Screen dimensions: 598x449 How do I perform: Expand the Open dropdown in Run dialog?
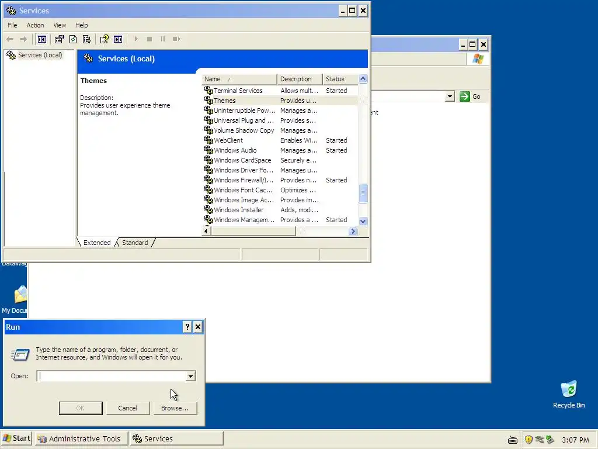click(190, 376)
